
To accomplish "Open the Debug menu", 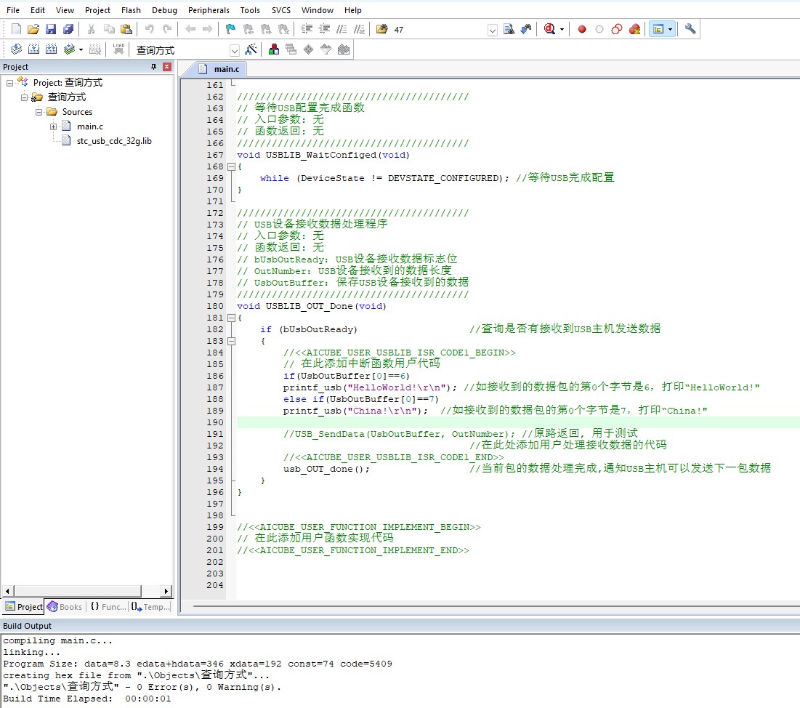I will click(164, 10).
